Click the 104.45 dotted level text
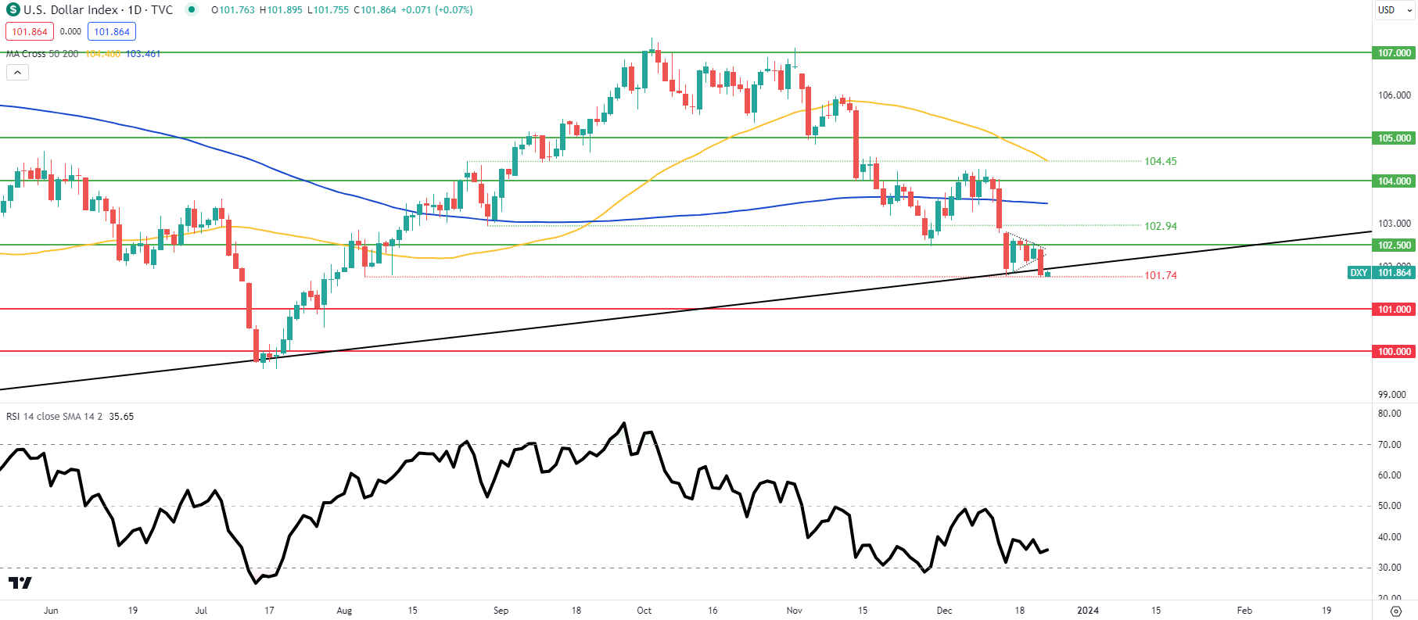1418x620 pixels. tap(1161, 162)
